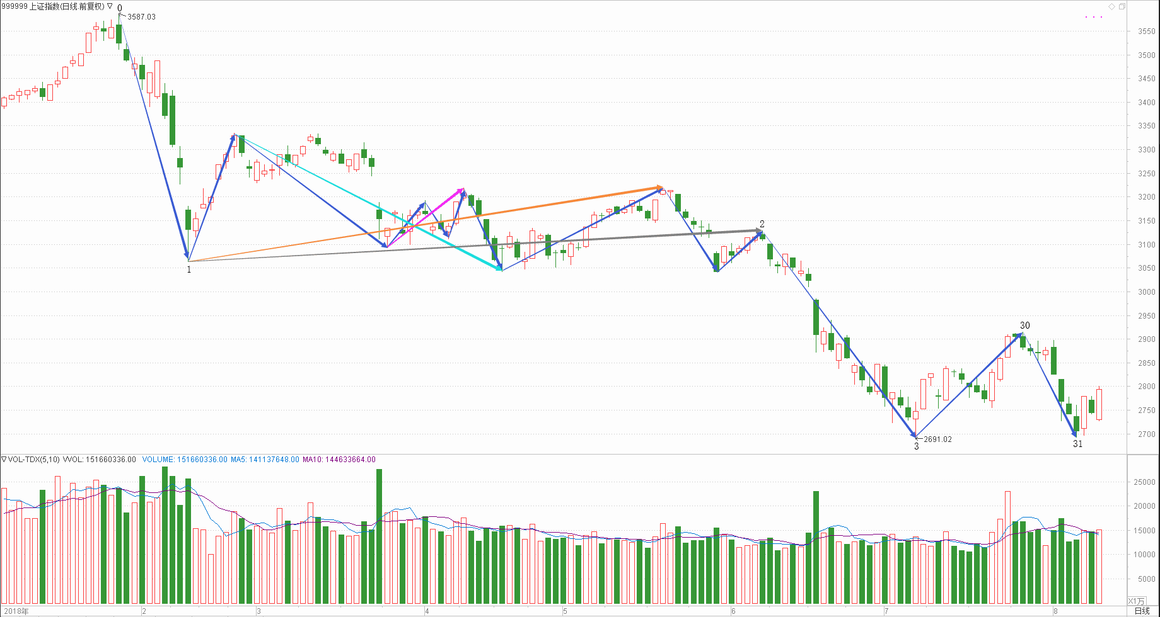Click the overlapping-windows icon at chart top-right
The width and height of the screenshot is (1160, 617).
tap(1122, 7)
